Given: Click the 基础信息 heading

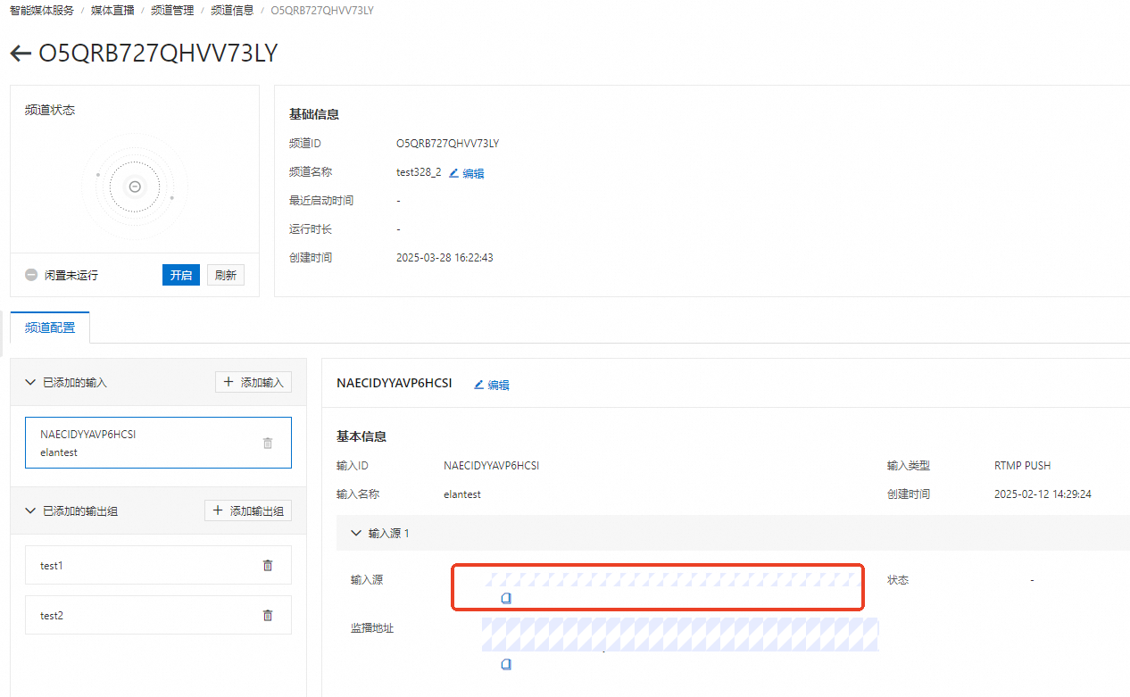Looking at the screenshot, I should (x=314, y=114).
